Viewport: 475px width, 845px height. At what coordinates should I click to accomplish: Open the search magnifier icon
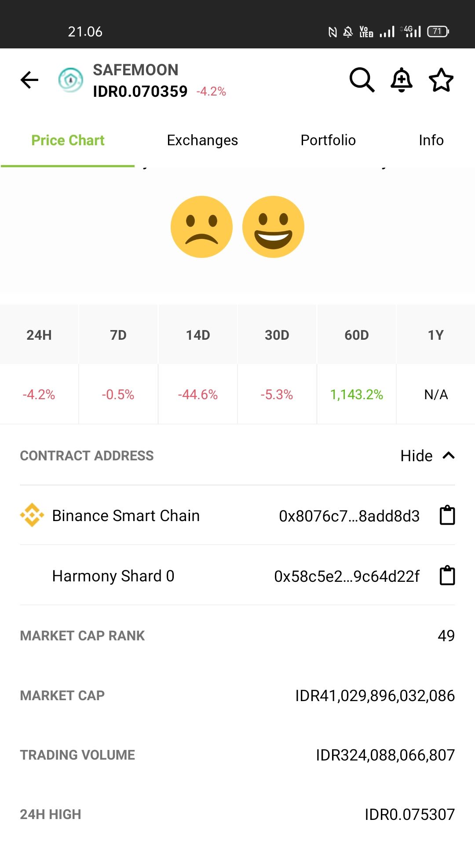[x=362, y=80]
